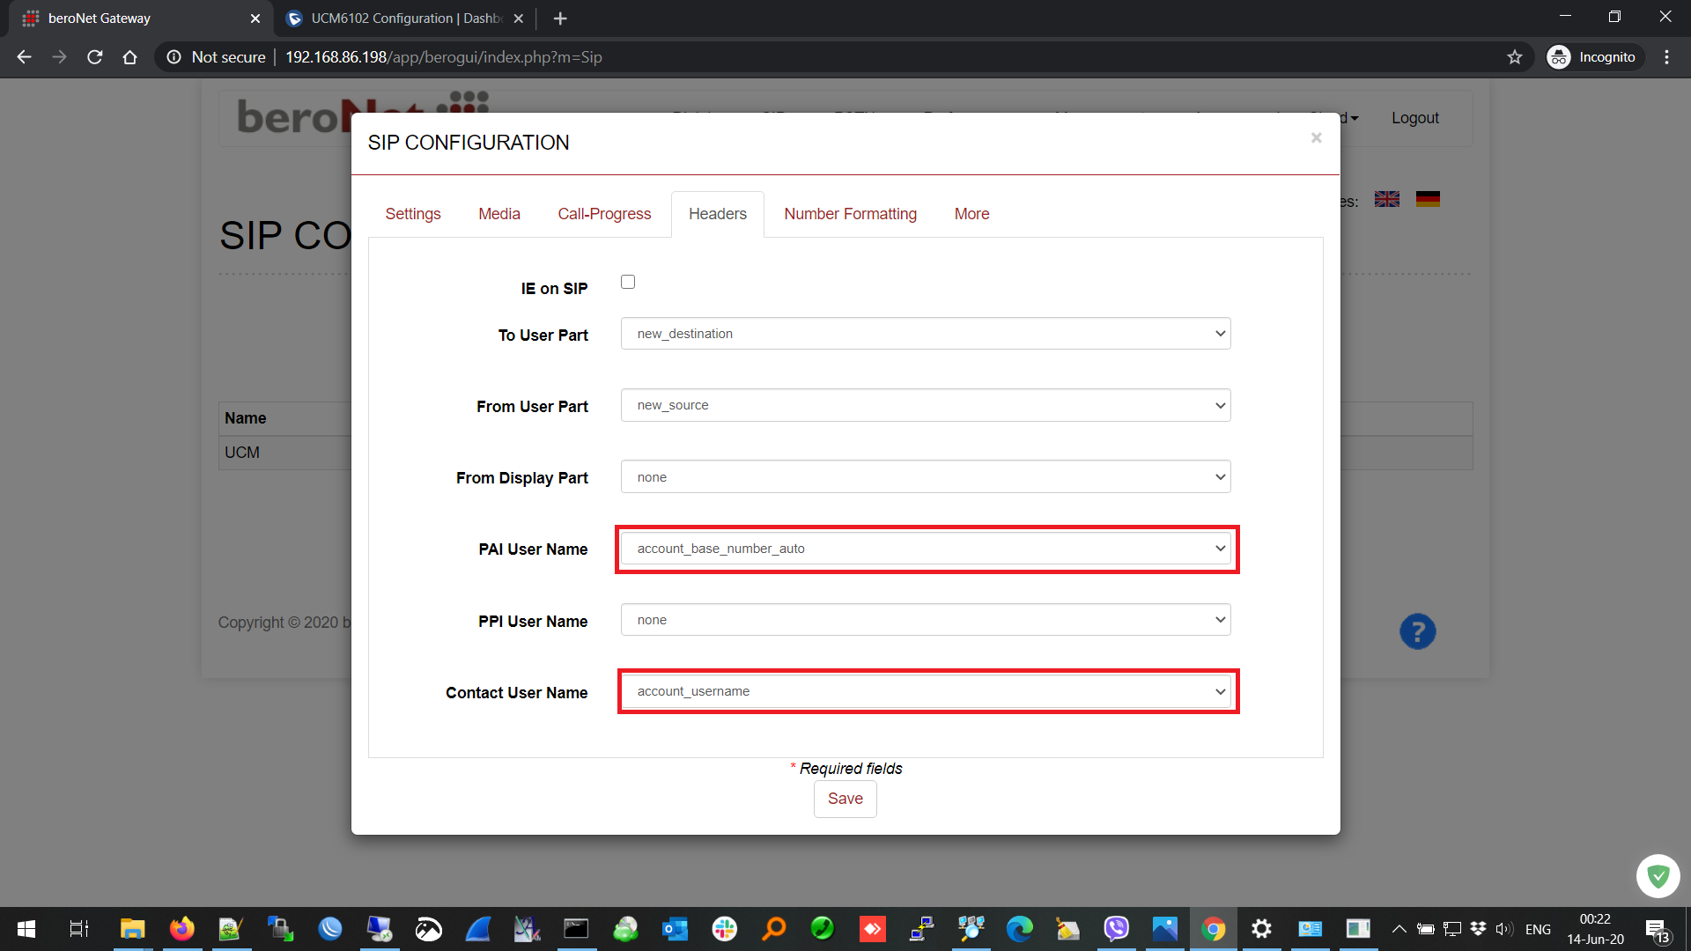This screenshot has width=1691, height=951.
Task: Switch language to English flag
Action: 1387,200
